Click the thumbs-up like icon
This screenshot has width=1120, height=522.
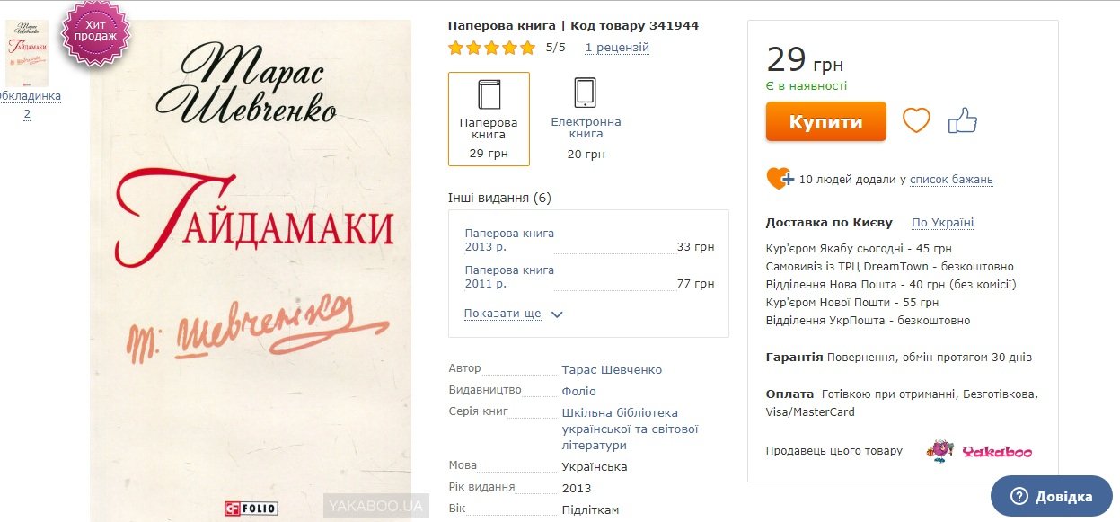click(963, 120)
